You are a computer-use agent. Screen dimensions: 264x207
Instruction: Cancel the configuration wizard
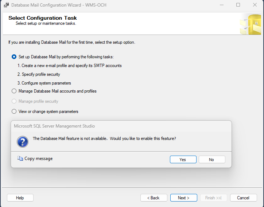tap(243, 198)
